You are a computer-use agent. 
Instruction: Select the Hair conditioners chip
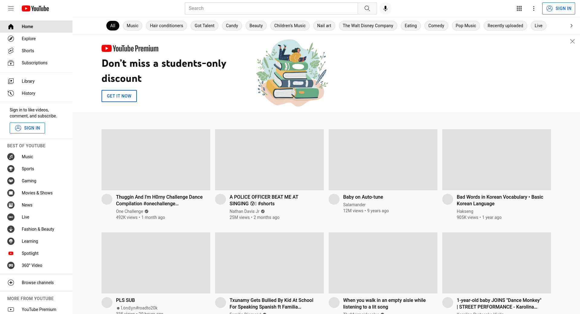[x=166, y=26]
